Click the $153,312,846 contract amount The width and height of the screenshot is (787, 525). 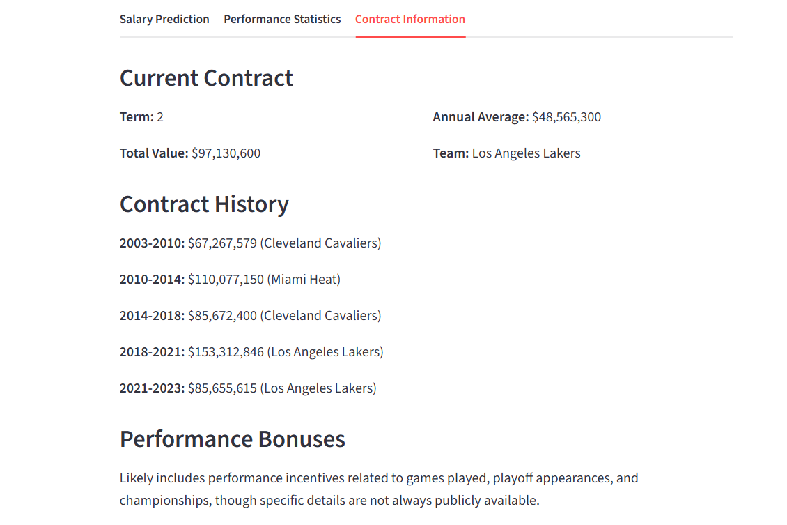[x=226, y=352]
